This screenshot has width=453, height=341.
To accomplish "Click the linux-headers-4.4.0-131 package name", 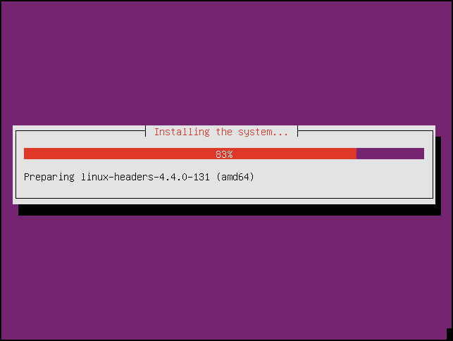I will click(145, 177).
